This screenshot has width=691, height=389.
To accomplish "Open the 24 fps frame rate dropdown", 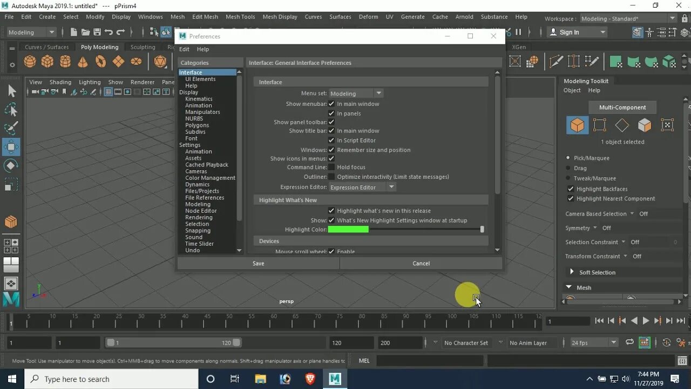I will coord(594,343).
